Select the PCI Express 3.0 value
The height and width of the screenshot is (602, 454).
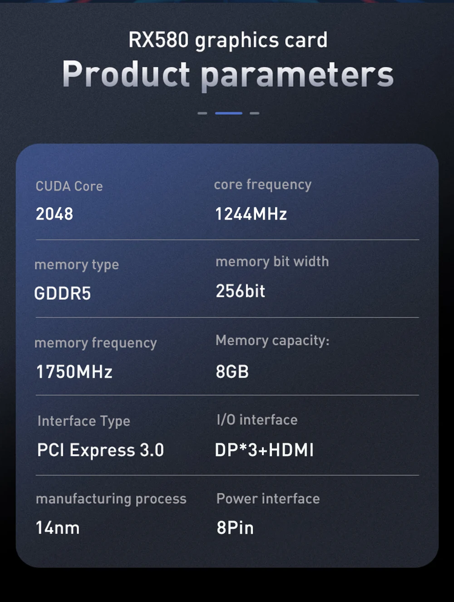pyautogui.click(x=100, y=450)
